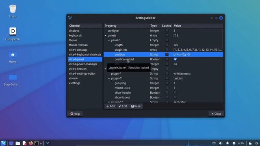Select the xfce4-desktop channel
The width and height of the screenshot is (260, 146).
click(85, 49)
